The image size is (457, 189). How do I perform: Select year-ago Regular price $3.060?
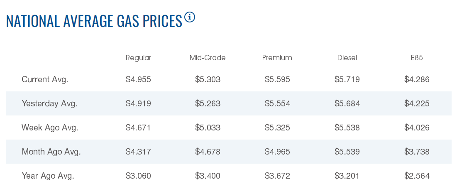tap(138, 176)
